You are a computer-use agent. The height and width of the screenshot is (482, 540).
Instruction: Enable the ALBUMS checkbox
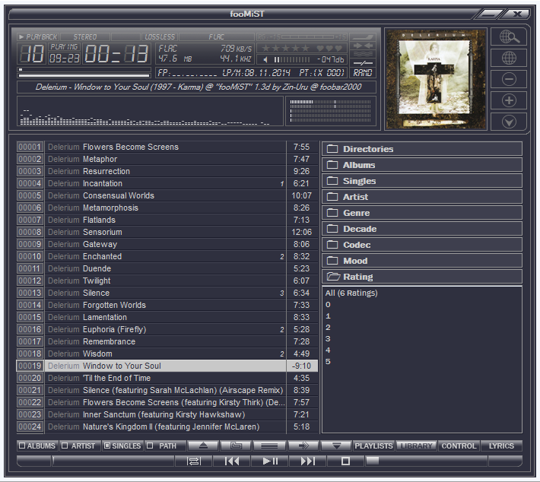tap(22, 446)
